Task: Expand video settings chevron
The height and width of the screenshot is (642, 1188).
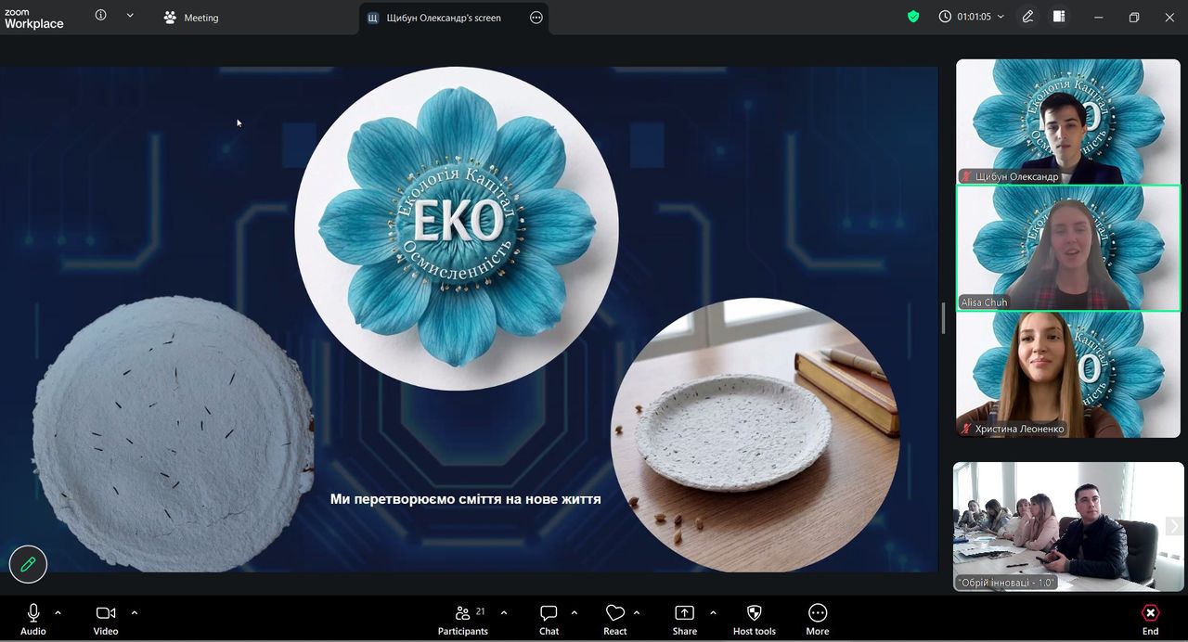Action: [134, 612]
